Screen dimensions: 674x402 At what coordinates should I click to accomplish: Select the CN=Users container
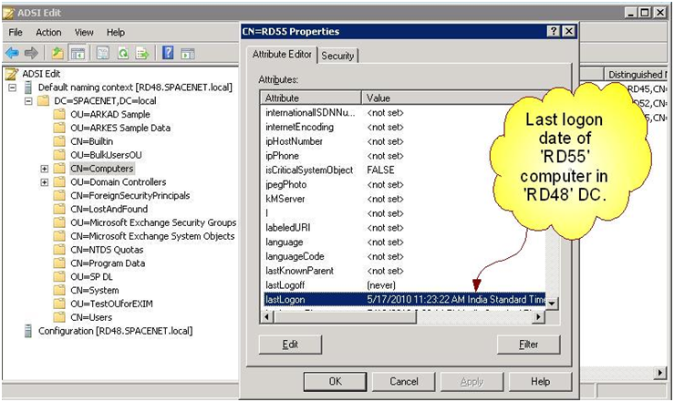click(x=89, y=316)
